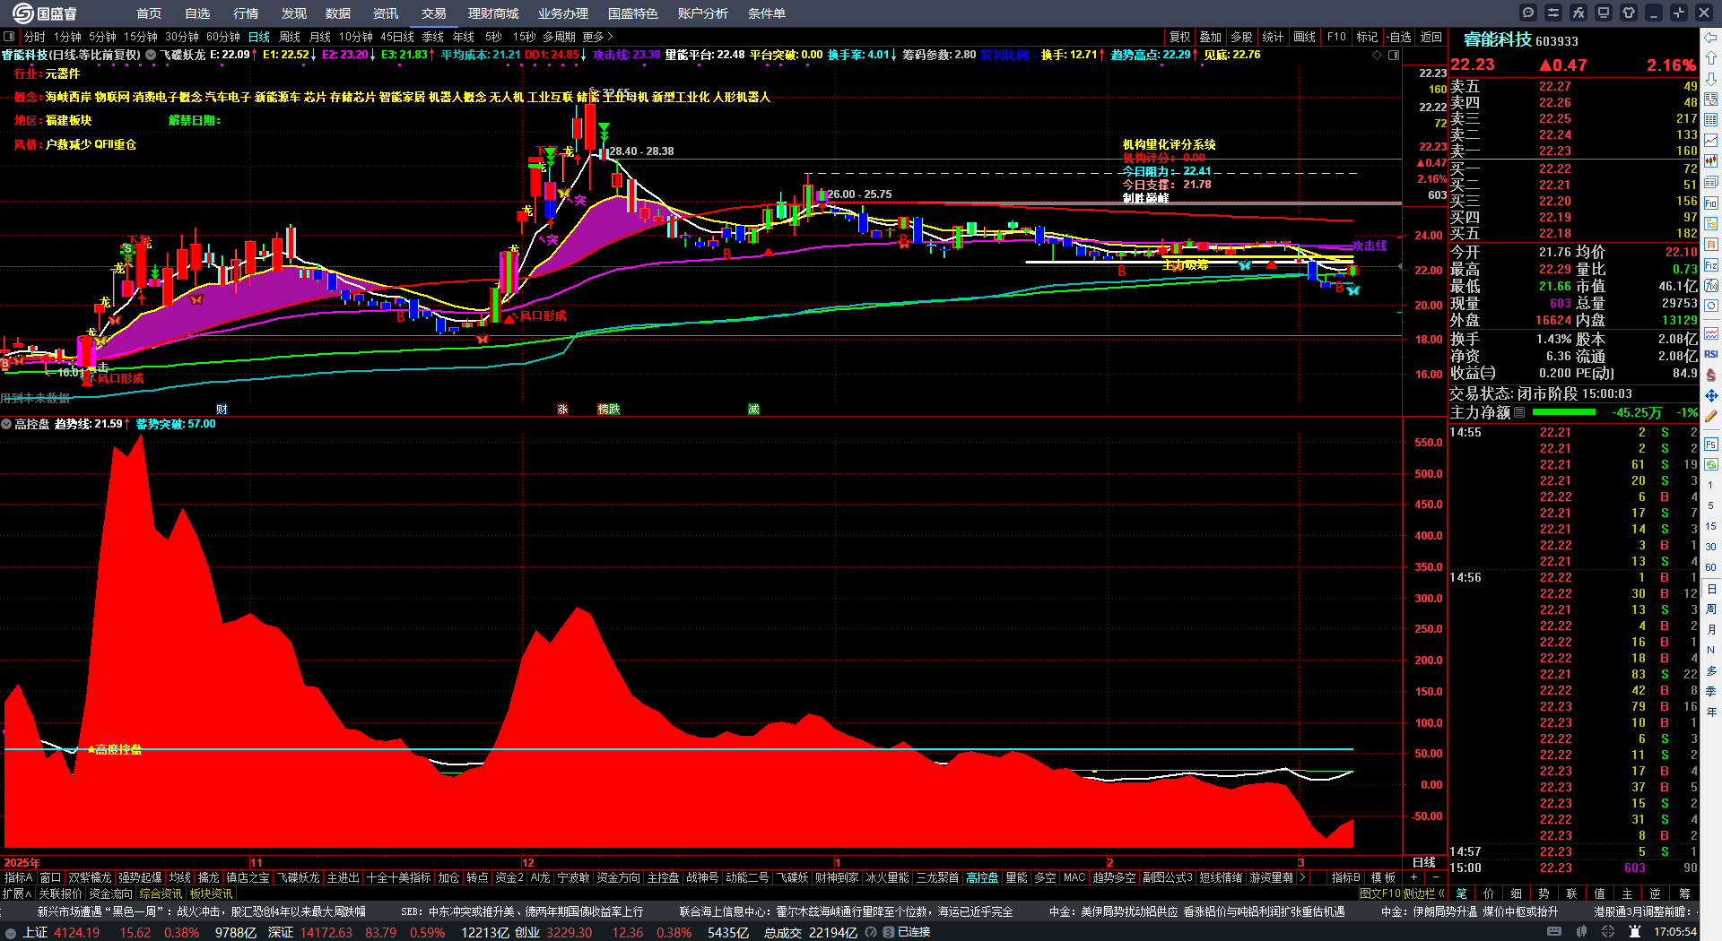
Task: Click the F12 icon in right sidebar
Action: (x=1711, y=265)
